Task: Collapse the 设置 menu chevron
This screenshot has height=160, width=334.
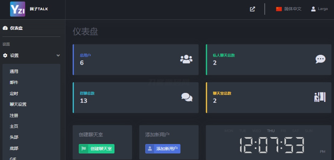Action: [58, 56]
